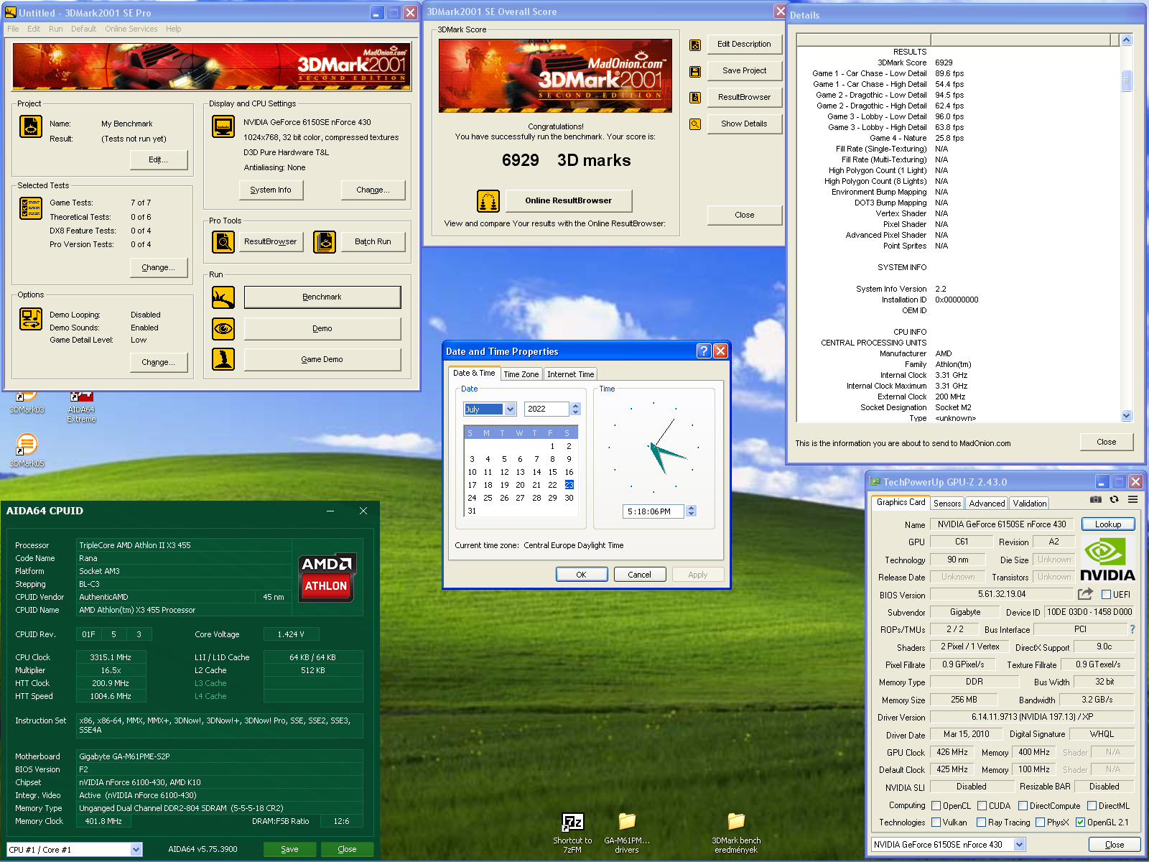Click Save in AIDA64 CPUID
Screen dimensions: 1149x862
(x=289, y=849)
